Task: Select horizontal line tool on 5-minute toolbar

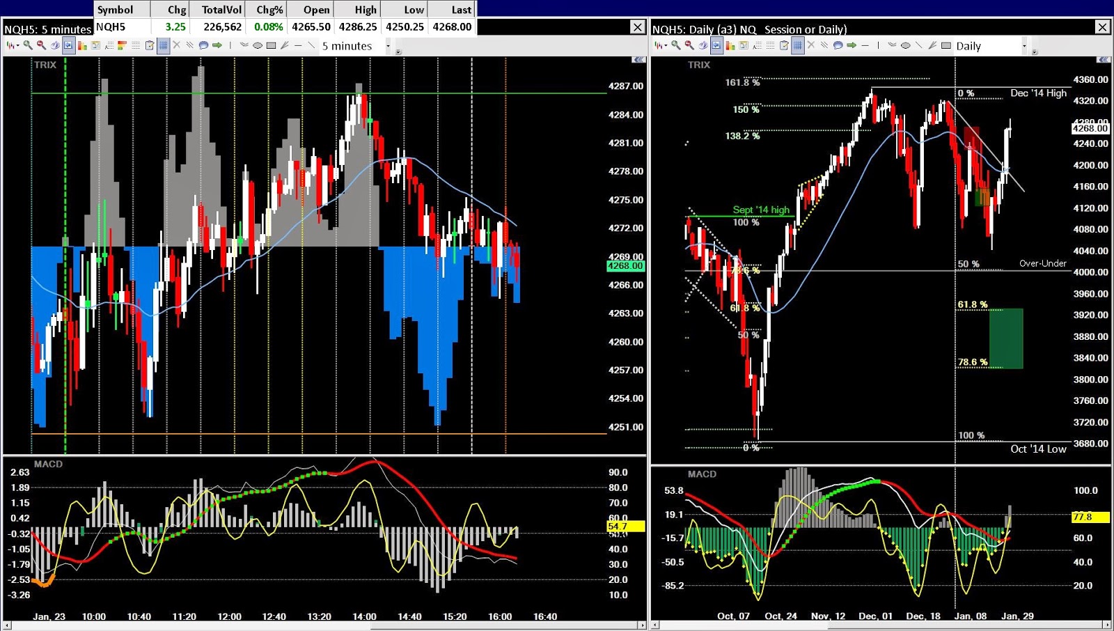Action: pyautogui.click(x=298, y=45)
